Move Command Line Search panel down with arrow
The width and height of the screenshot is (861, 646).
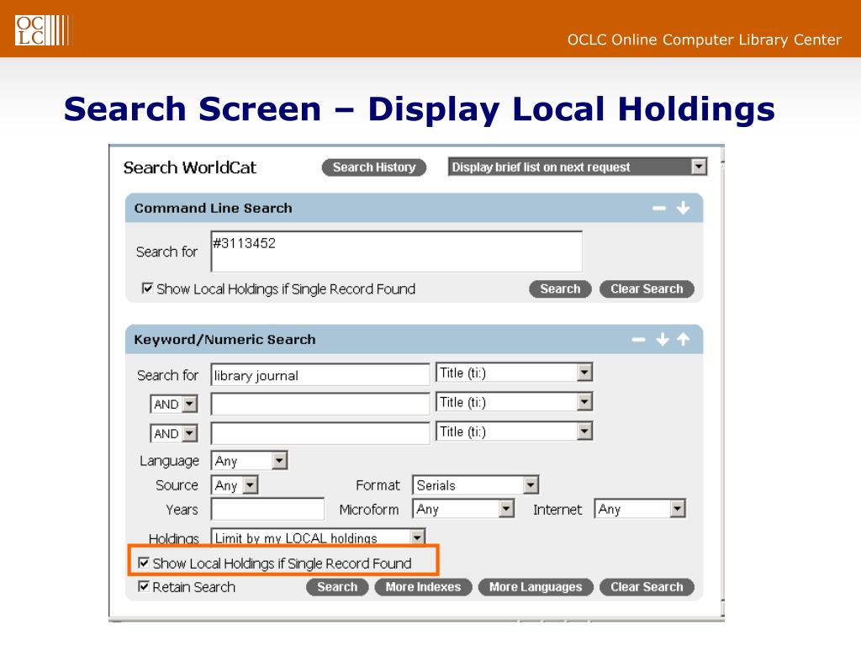coord(683,208)
